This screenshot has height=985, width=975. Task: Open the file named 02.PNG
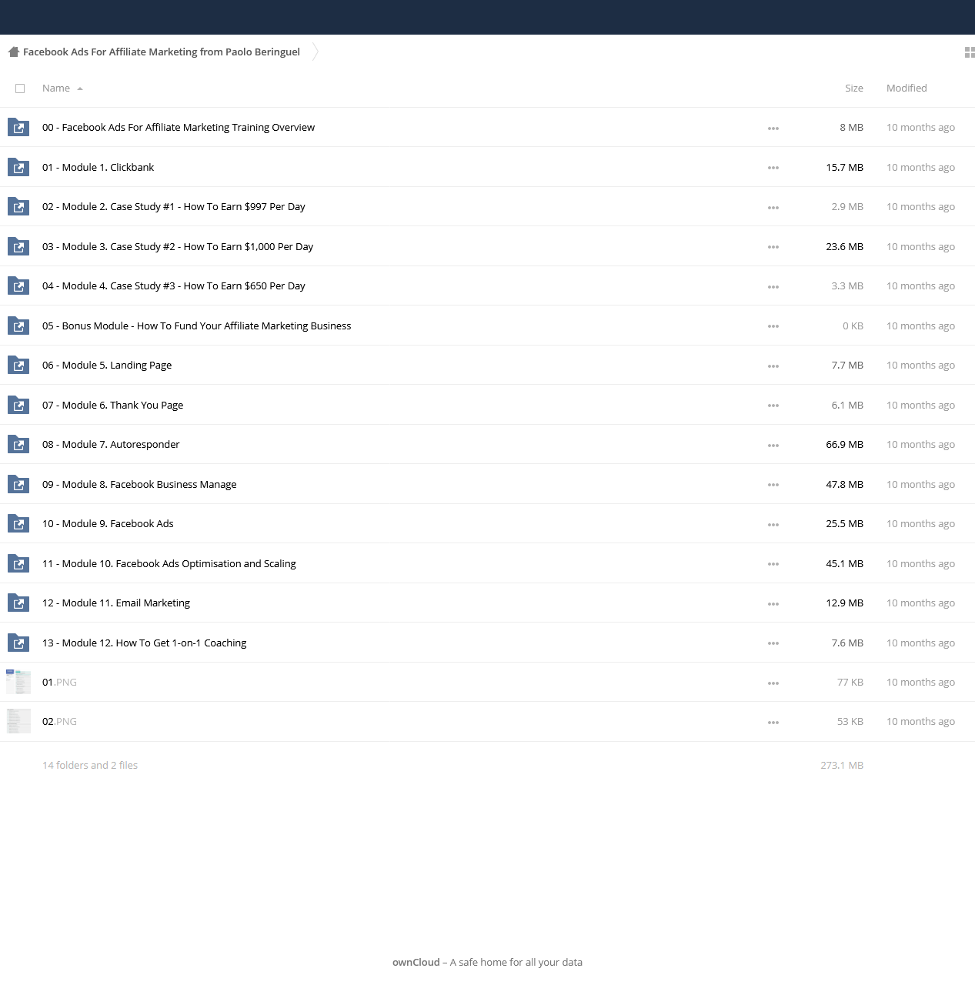point(59,722)
